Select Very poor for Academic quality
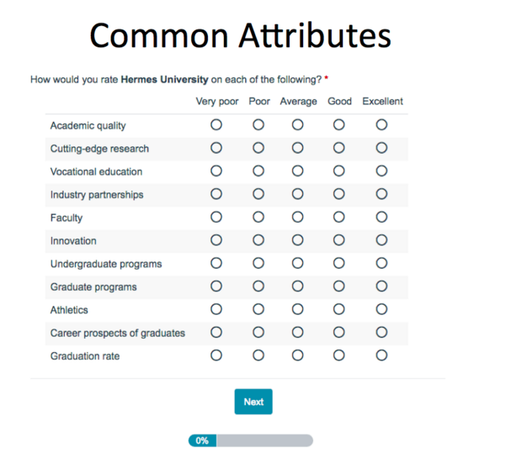Image resolution: width=506 pixels, height=468 pixels. tap(216, 124)
